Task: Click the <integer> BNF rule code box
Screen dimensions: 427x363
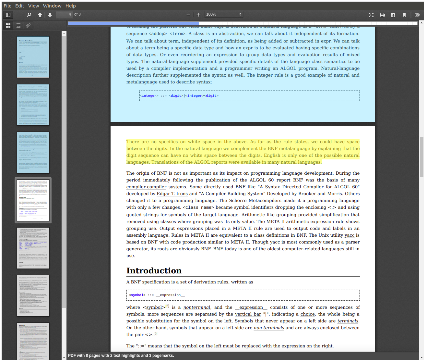Action: (249, 96)
